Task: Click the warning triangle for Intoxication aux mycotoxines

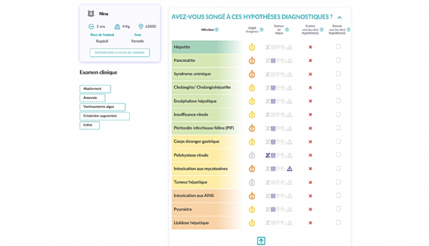Action: (290, 169)
